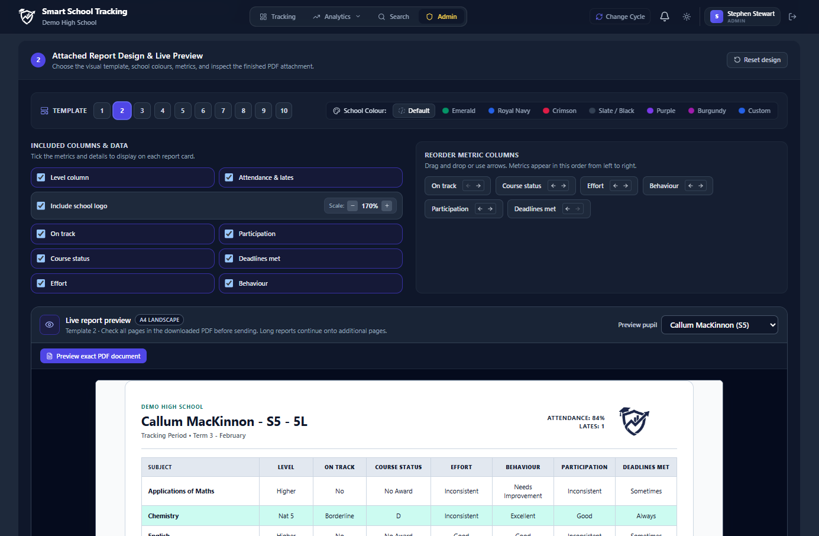Toggle the Deadlines met checkbox
Image resolution: width=819 pixels, height=536 pixels.
[229, 259]
